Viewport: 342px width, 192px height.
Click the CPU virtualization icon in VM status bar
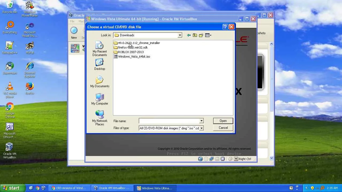[x=223, y=159]
